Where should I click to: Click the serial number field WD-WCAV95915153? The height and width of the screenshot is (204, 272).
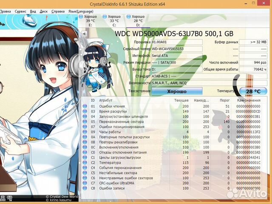[x=177, y=49]
